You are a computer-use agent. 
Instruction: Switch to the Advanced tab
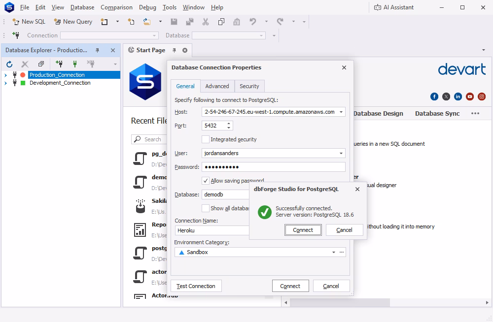[217, 86]
